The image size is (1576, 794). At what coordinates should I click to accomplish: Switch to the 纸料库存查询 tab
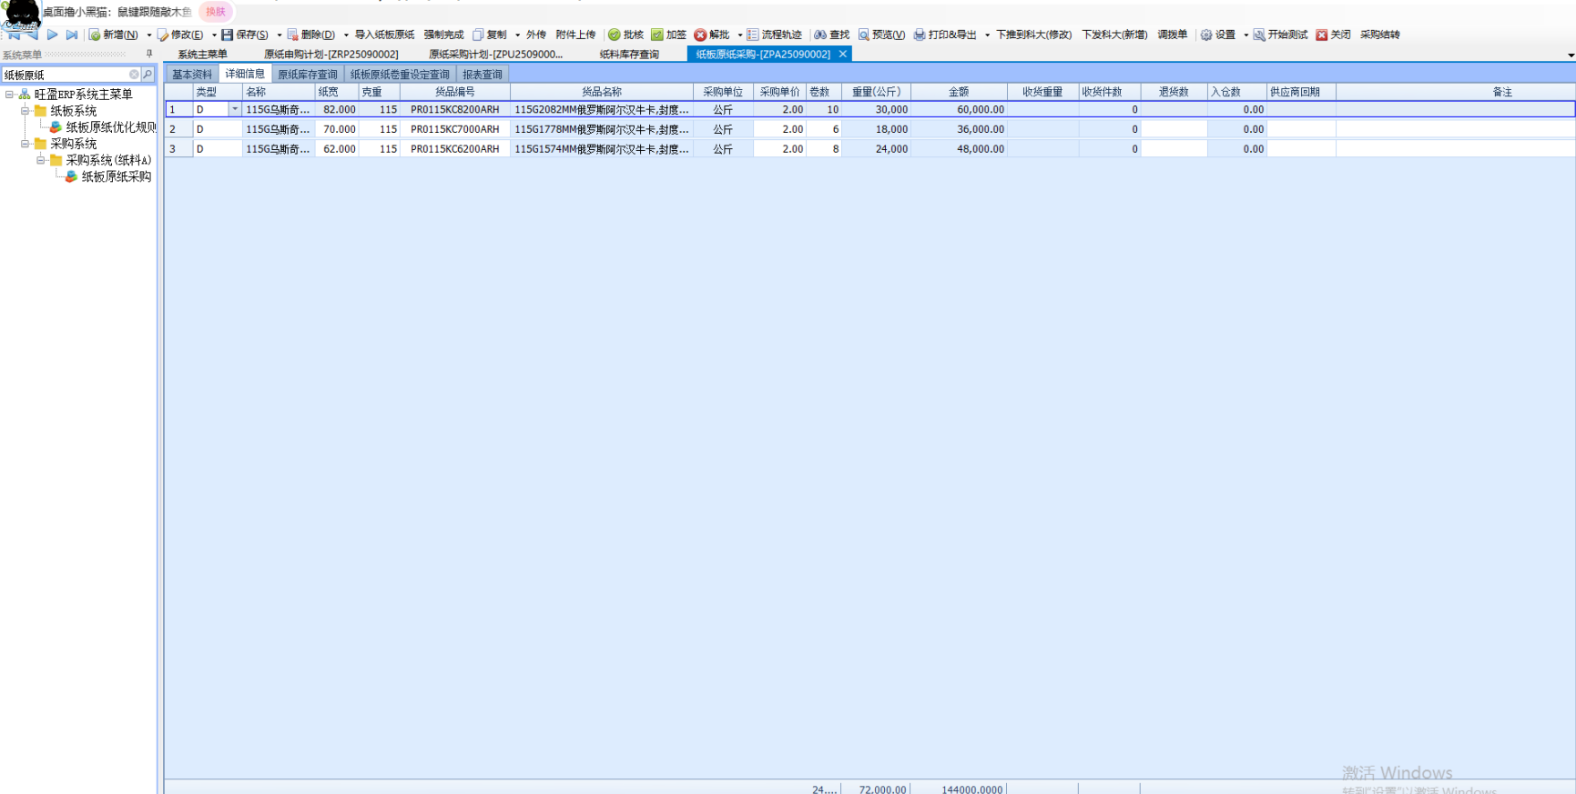click(629, 55)
